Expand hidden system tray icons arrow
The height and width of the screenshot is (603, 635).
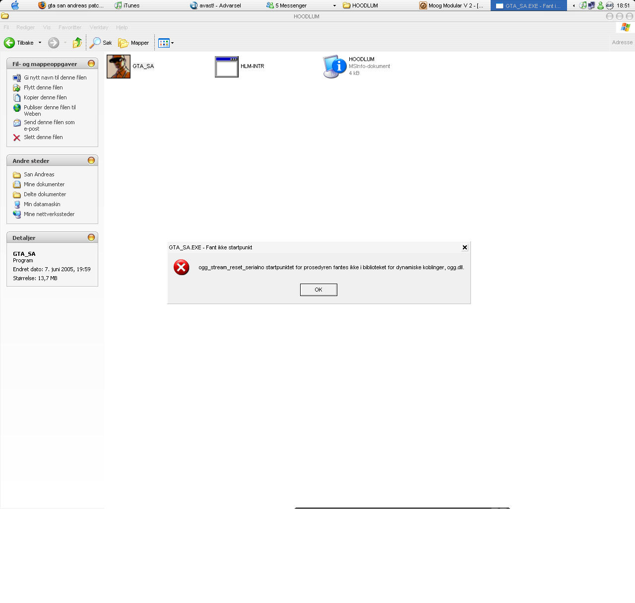(574, 5)
